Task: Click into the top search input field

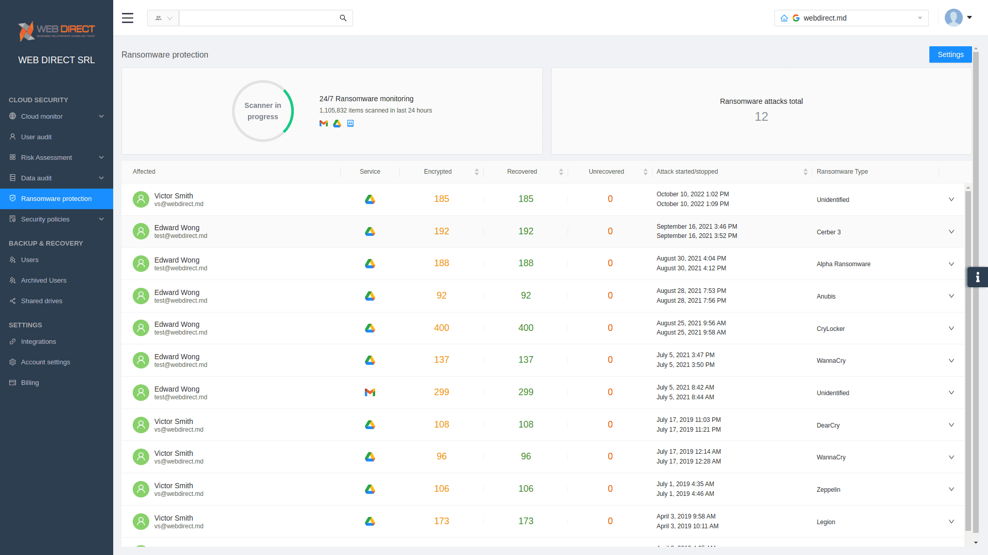Action: (257, 18)
